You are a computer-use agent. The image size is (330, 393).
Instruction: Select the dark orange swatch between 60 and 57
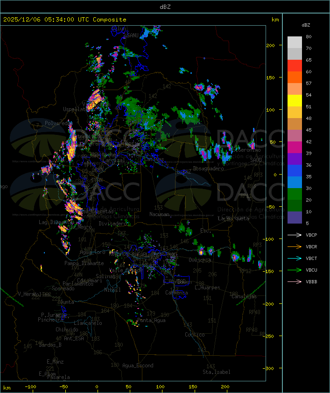(295, 77)
